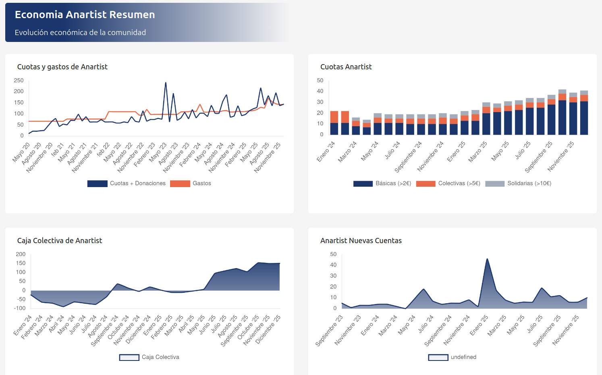Toggle the Solidarias (>10€) legend label
602x375 pixels.
[529, 183]
